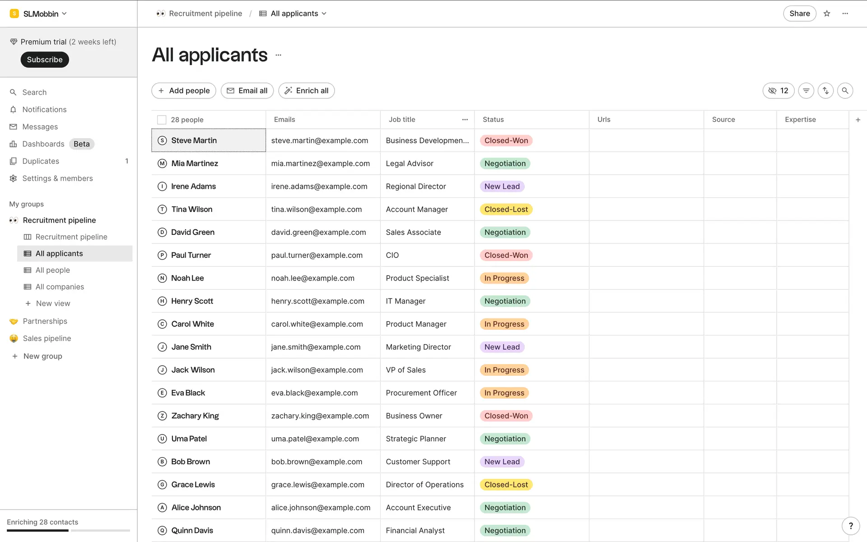The height and width of the screenshot is (542, 867).
Task: Click the add column plus icon
Action: [x=858, y=120]
